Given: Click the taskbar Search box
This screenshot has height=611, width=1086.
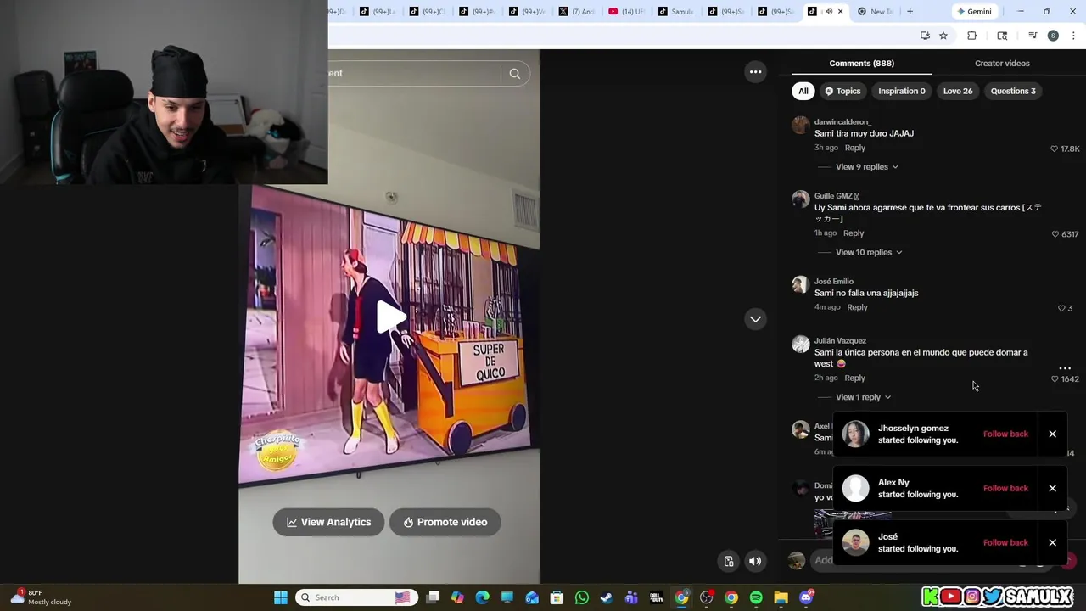Looking at the screenshot, I should coord(355,597).
